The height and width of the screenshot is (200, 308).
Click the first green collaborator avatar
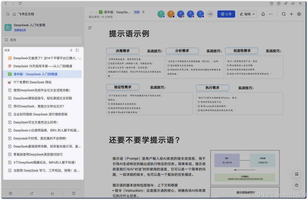point(161,14)
